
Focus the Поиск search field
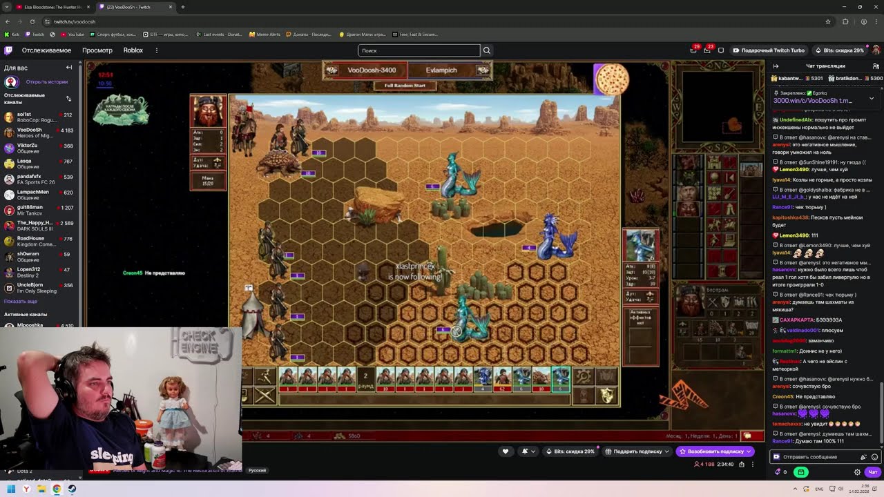[419, 50]
